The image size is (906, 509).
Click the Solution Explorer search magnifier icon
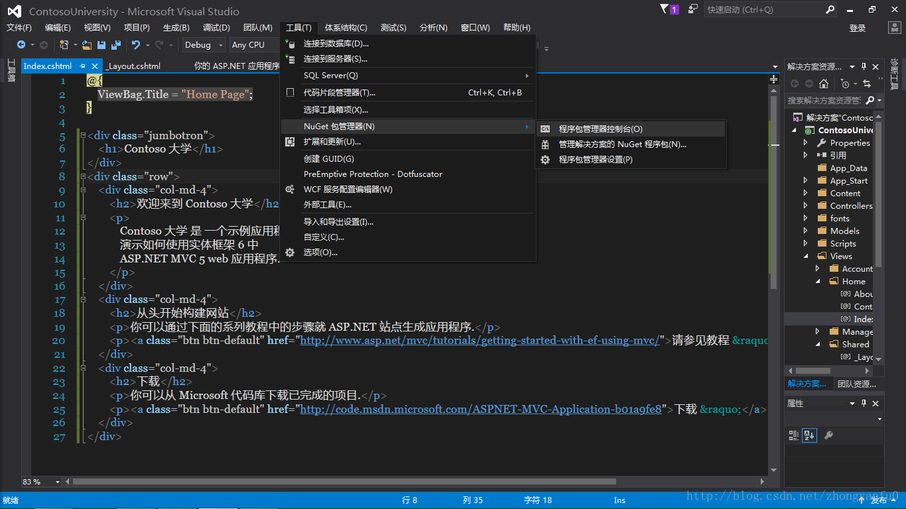(x=870, y=100)
